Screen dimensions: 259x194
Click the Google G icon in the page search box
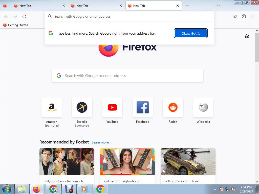pos(59,76)
